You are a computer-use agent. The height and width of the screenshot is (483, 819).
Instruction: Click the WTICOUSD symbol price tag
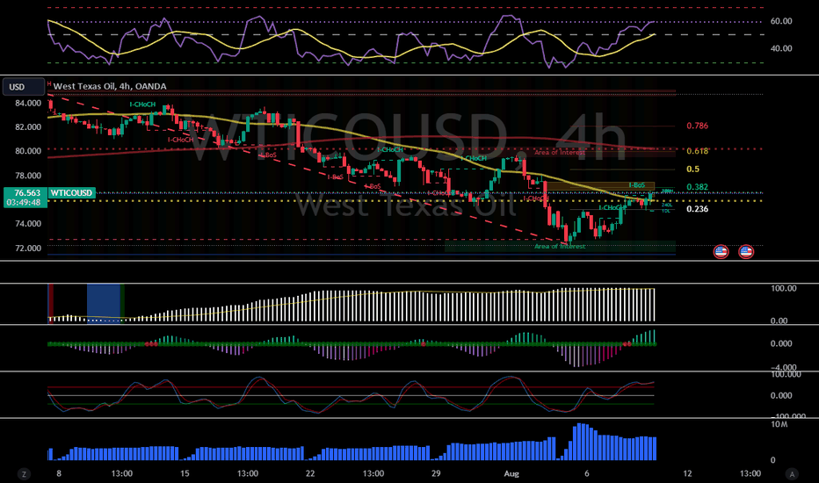pyautogui.click(x=72, y=192)
